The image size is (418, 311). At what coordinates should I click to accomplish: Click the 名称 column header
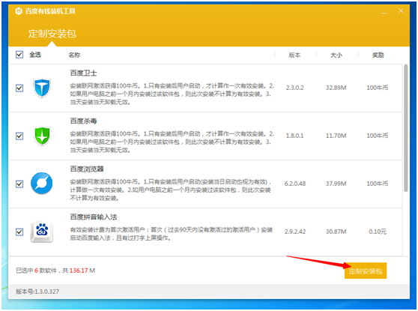tap(74, 55)
